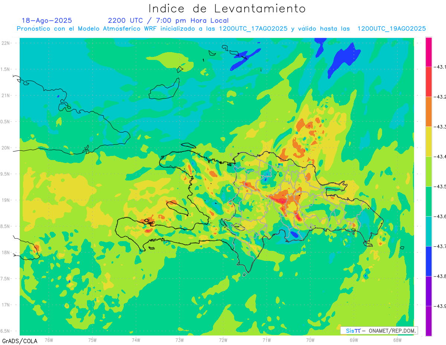
Task: Click the 18N latitude label
Action: tap(6, 252)
